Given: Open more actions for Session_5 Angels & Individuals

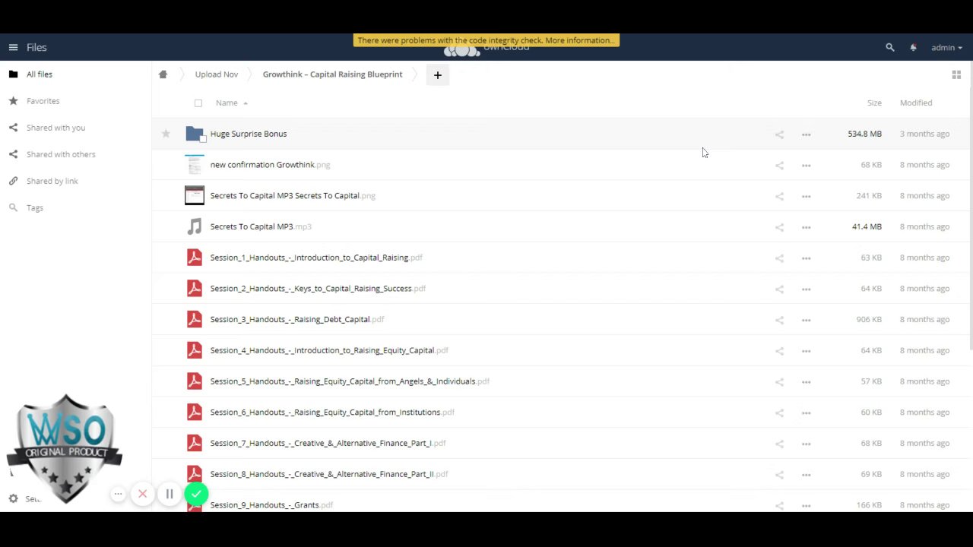Looking at the screenshot, I should [806, 382].
